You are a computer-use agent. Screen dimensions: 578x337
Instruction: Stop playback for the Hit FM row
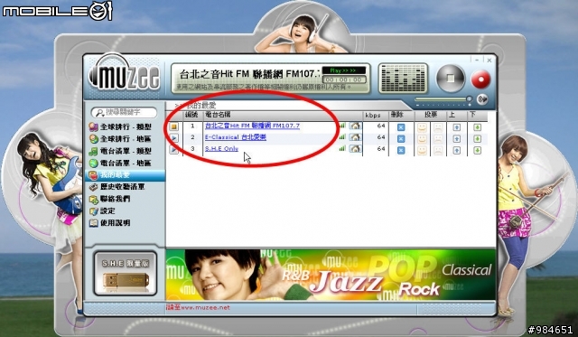pos(173,126)
